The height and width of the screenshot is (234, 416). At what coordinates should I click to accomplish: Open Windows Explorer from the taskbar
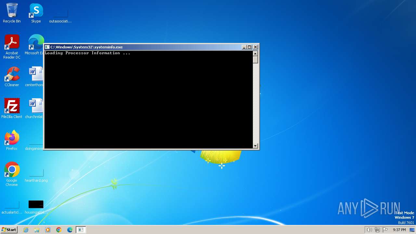coord(37,230)
